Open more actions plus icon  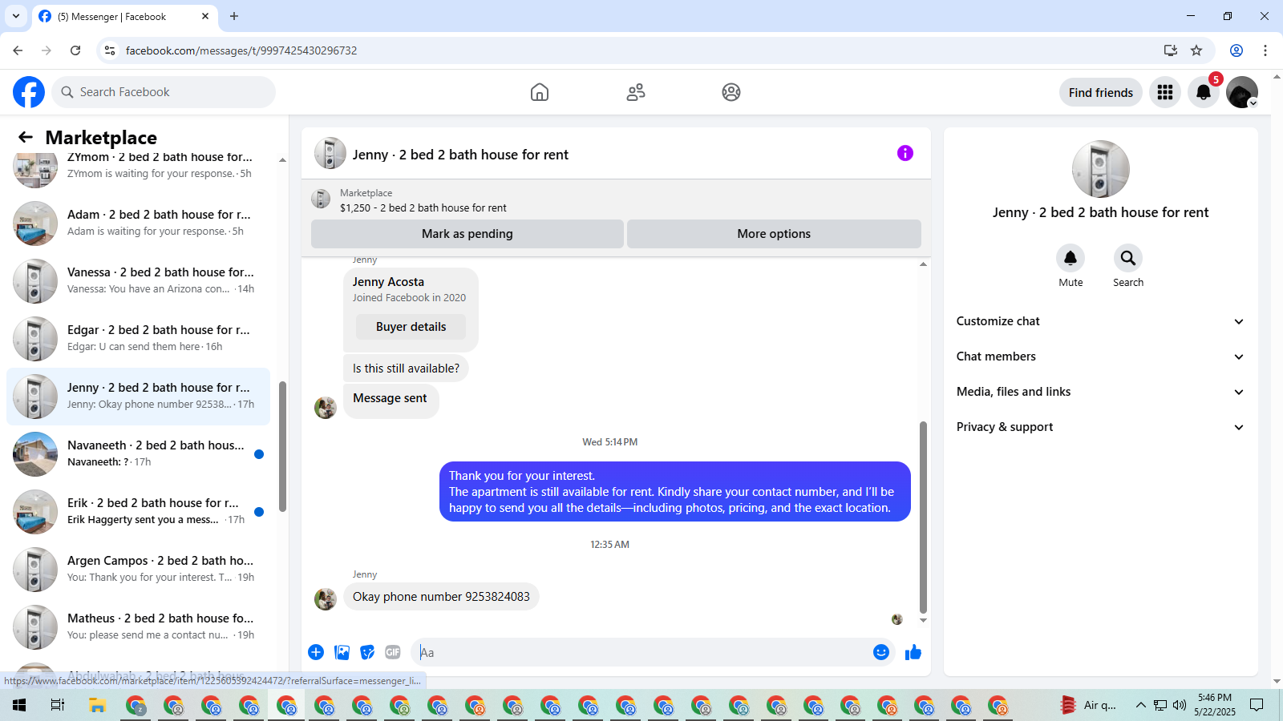coord(316,652)
